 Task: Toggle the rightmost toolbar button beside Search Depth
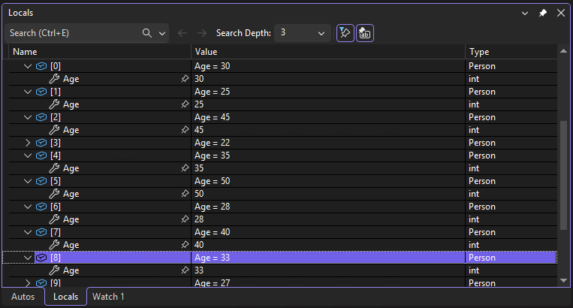point(365,33)
